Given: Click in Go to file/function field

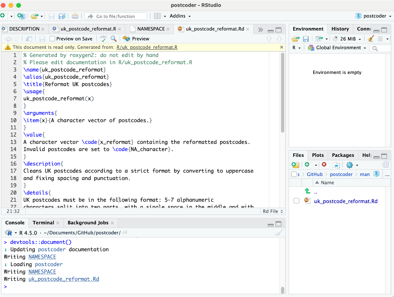Looking at the screenshot, I should pyautogui.click(x=116, y=16).
